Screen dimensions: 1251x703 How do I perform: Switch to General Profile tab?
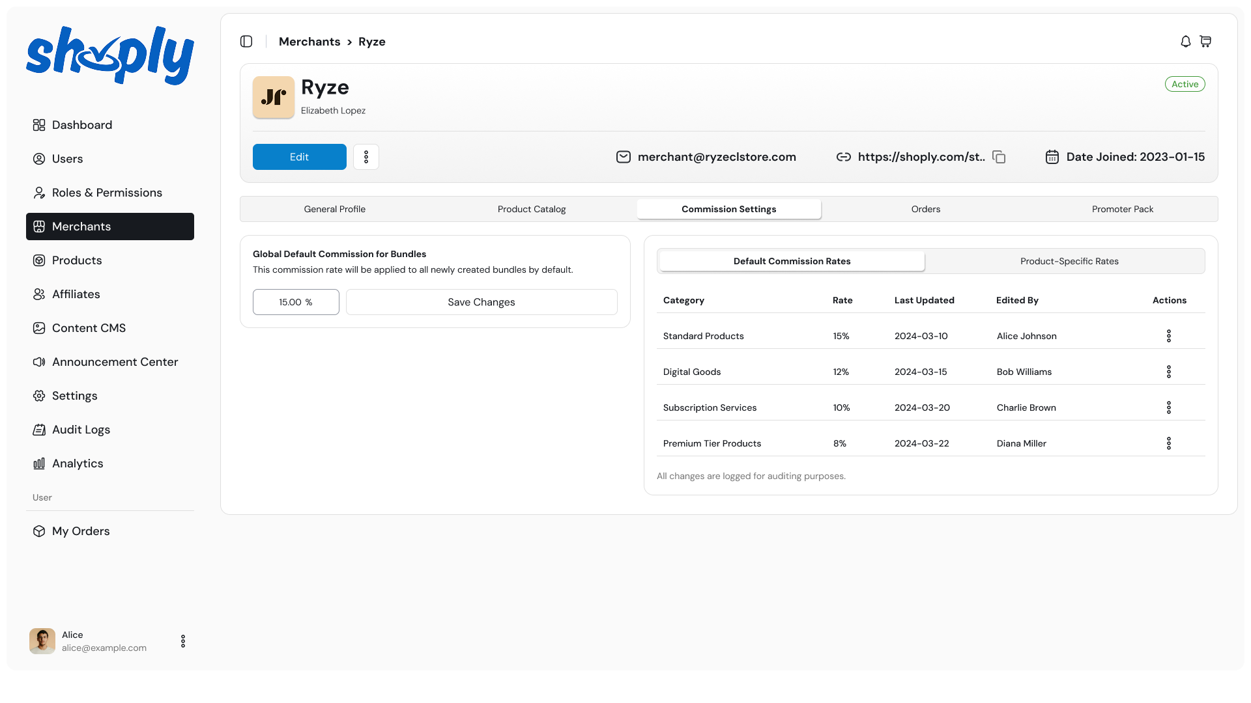click(335, 209)
